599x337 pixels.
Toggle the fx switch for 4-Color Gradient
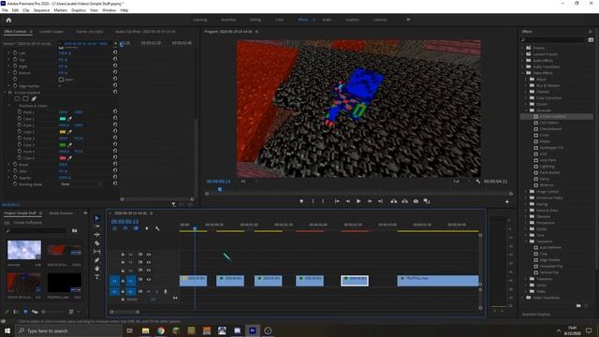pyautogui.click(x=10, y=93)
